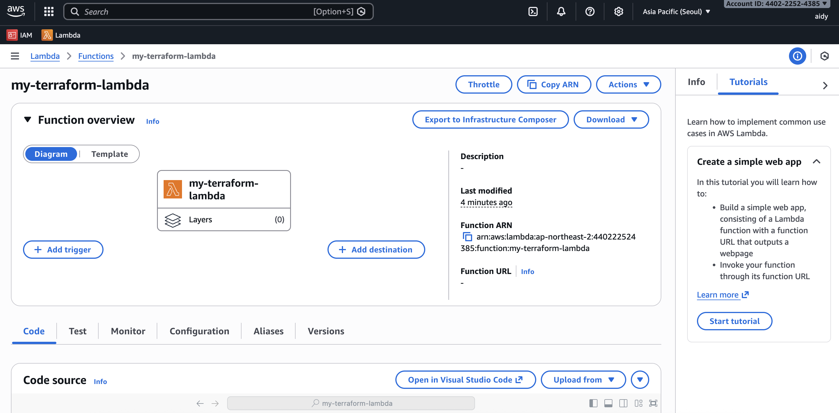
Task: Expand the Download dropdown
Action: (x=611, y=119)
